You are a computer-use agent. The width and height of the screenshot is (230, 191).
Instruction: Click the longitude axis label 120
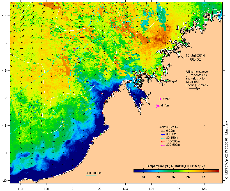[x=47, y=189]
